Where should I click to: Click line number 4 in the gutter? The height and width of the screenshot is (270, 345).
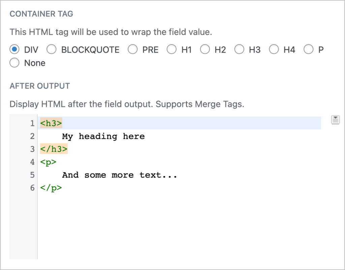[32, 162]
